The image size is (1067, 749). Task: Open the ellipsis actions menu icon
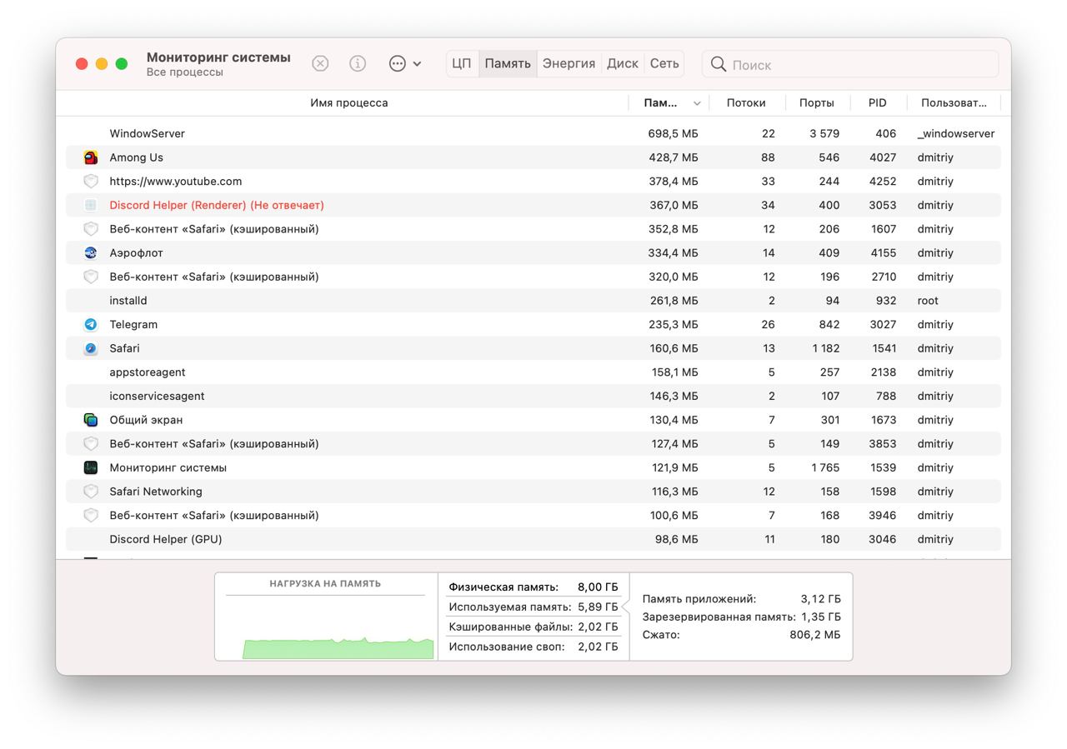(x=398, y=63)
